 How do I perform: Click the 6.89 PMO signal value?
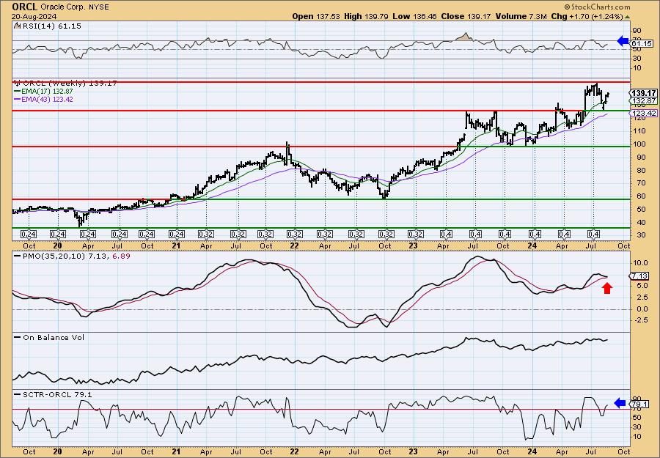click(x=122, y=256)
